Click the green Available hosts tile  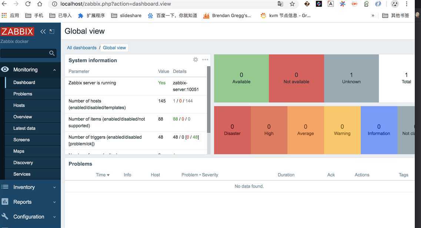[241, 78]
